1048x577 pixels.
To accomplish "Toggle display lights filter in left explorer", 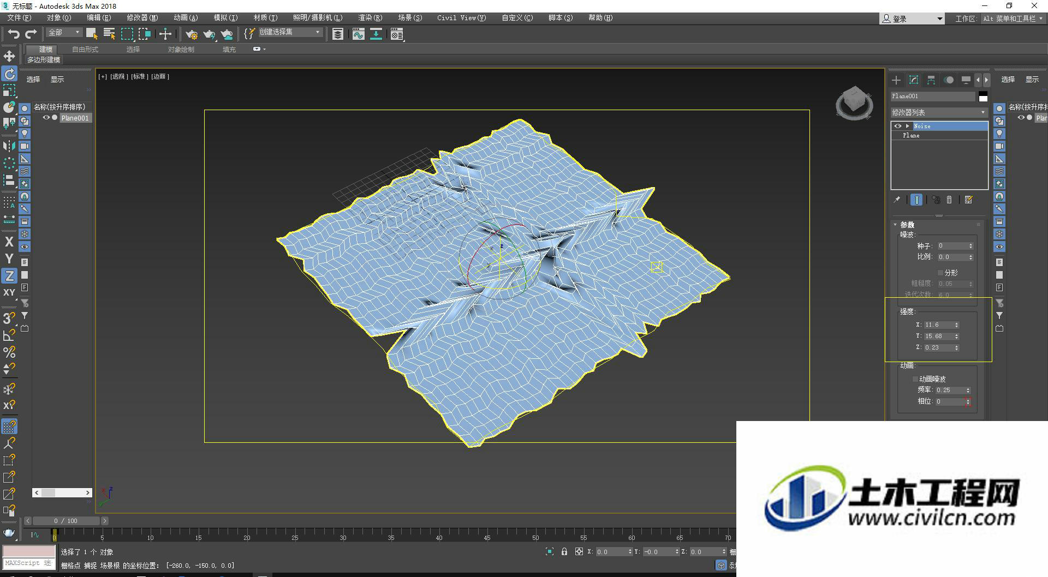I will pos(25,134).
